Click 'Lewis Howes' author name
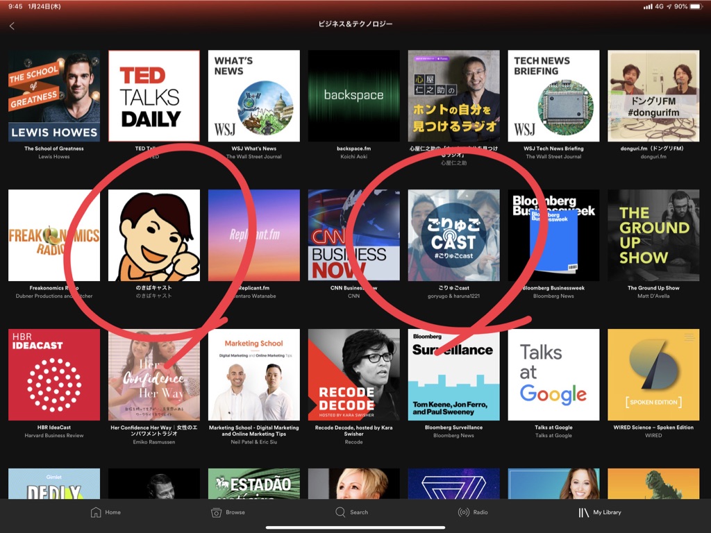This screenshot has width=711, height=533. (54, 157)
